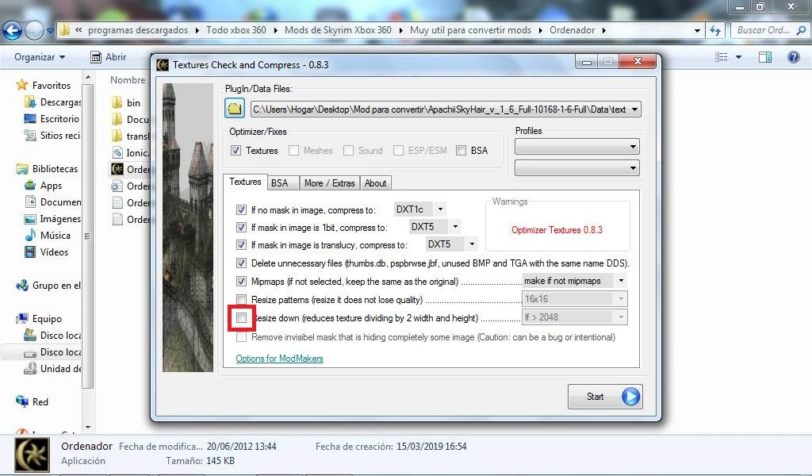Click 'Muy util para convertir mods' breadcrumb
The image size is (812, 476).
pyautogui.click(x=471, y=30)
